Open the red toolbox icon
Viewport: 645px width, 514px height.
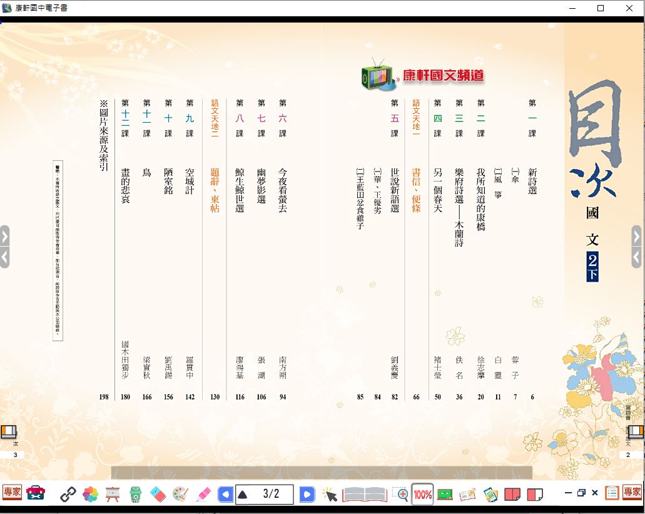36,493
